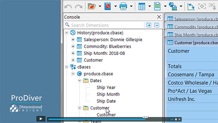Open the dropdown beside the report icon
This screenshot has height=123, width=218.
pos(165,6)
